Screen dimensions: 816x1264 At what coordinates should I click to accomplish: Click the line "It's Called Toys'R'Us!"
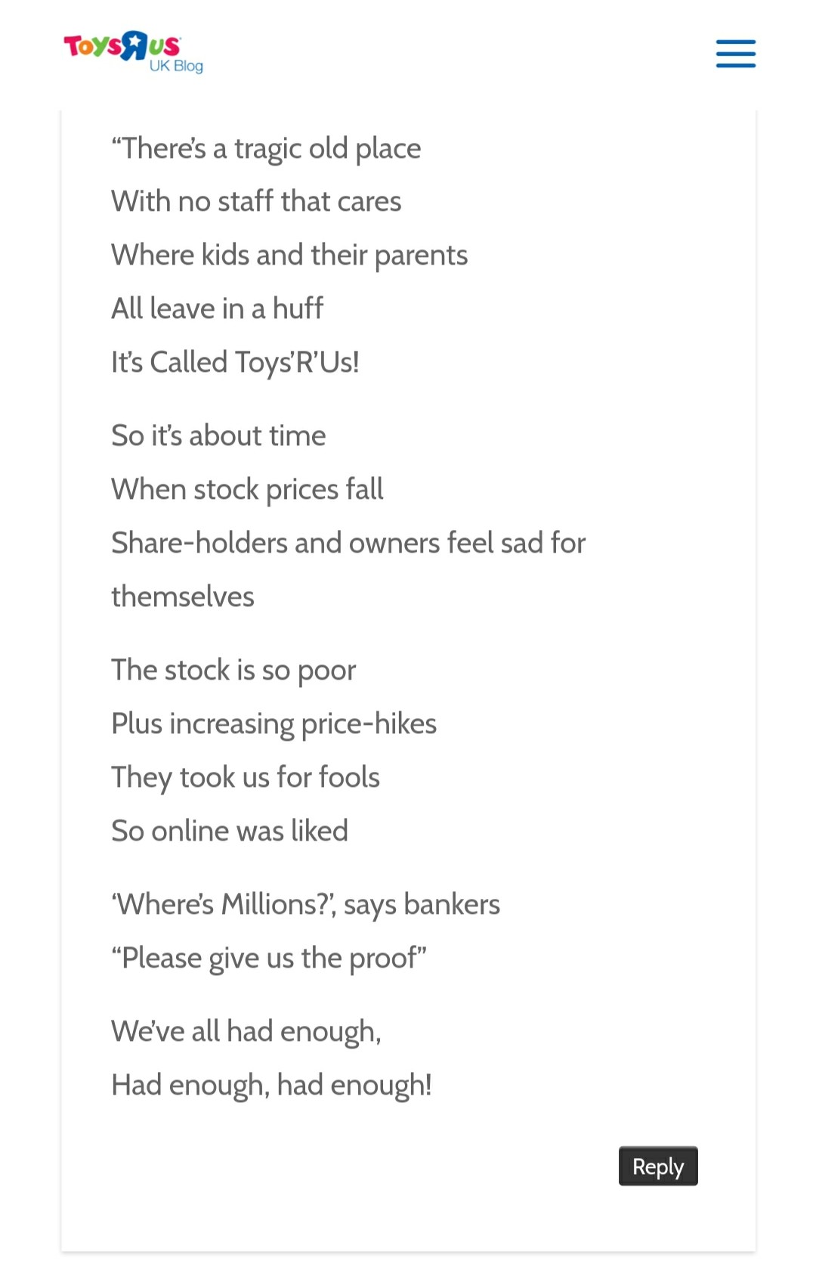coord(235,362)
